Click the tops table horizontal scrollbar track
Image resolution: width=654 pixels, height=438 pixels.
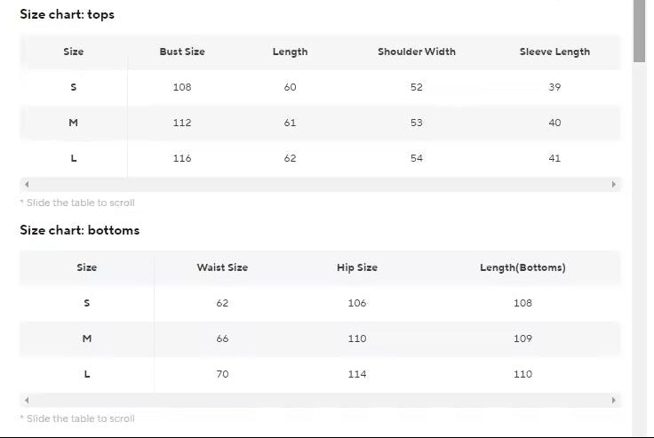[320, 185]
